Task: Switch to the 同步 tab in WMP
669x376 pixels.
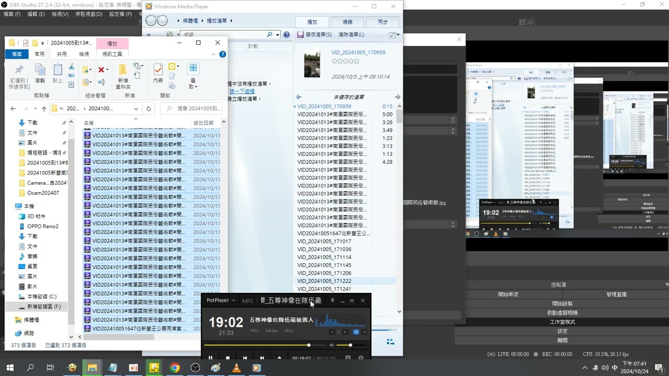Action: (x=383, y=22)
